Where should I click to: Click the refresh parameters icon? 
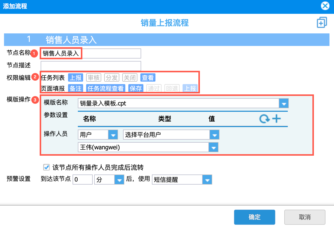click(x=264, y=119)
